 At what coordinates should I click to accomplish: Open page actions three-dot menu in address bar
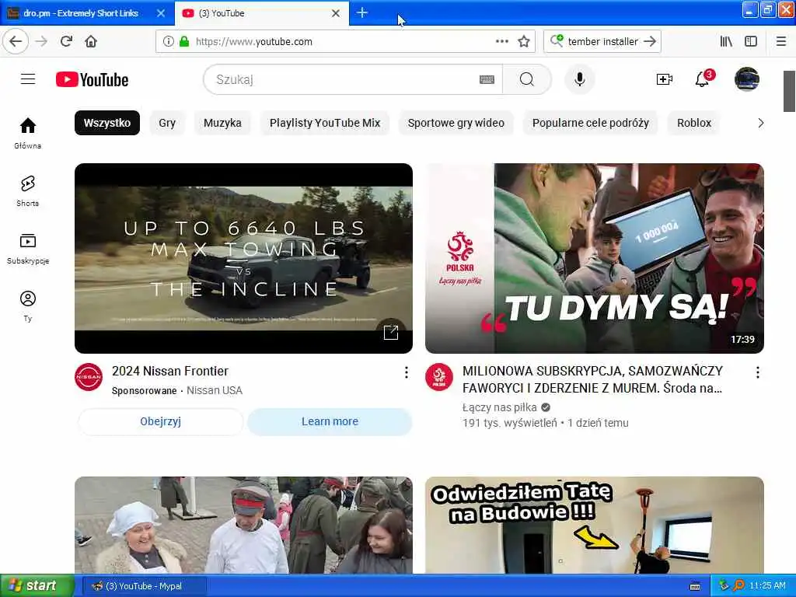tap(502, 41)
